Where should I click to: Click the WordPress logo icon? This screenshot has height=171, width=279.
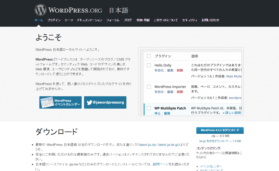point(41,10)
